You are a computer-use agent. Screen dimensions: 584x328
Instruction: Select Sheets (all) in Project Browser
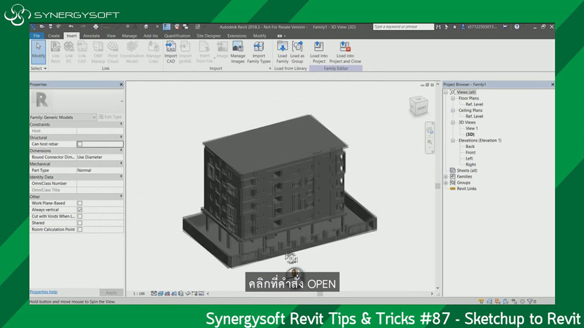point(467,171)
